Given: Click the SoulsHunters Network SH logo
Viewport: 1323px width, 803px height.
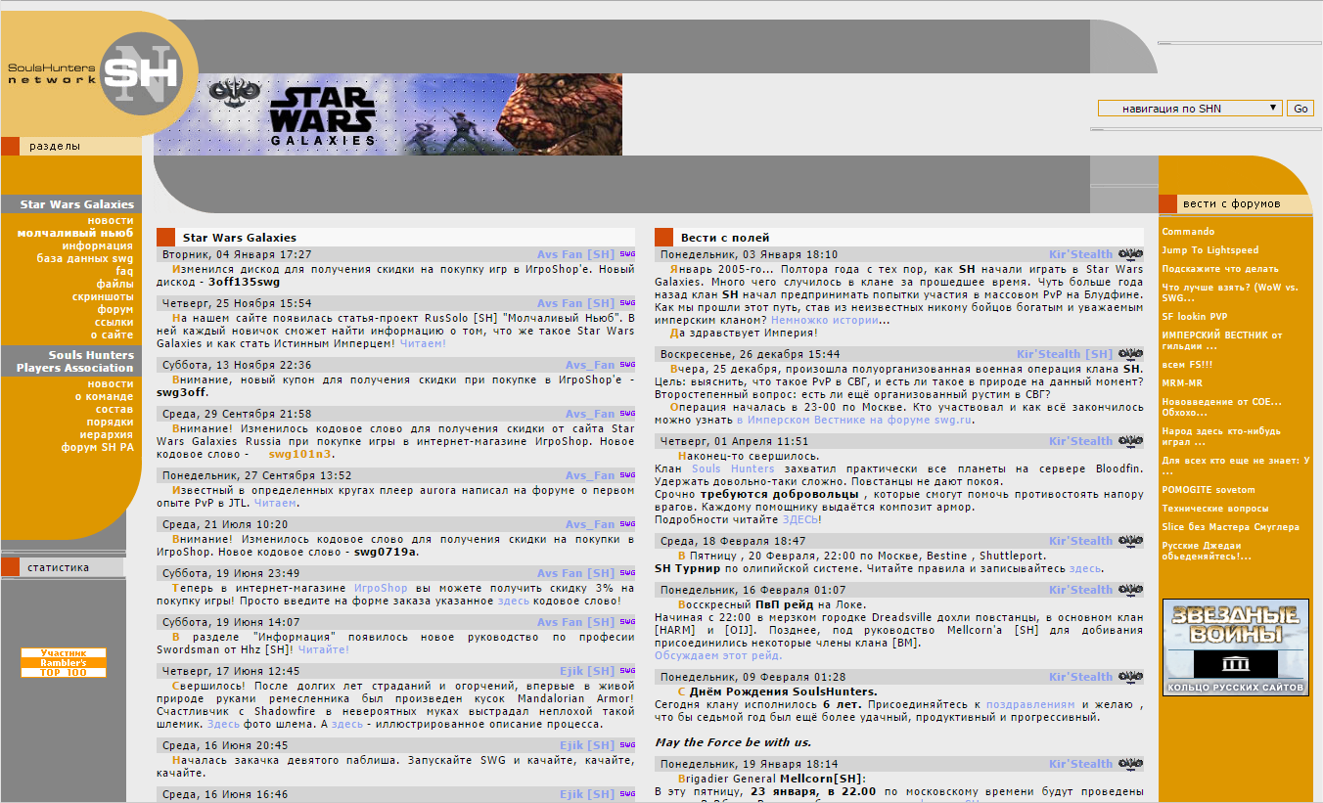Looking at the screenshot, I should (98, 73).
